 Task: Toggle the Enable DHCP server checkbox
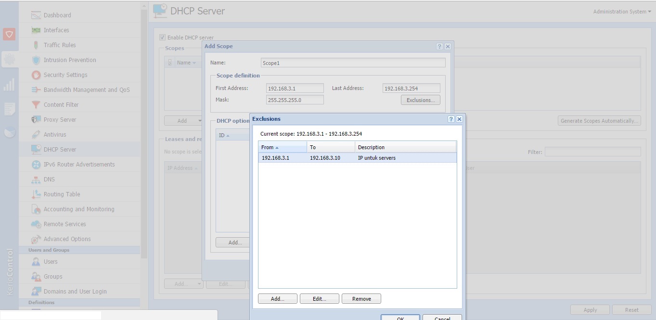pyautogui.click(x=162, y=37)
